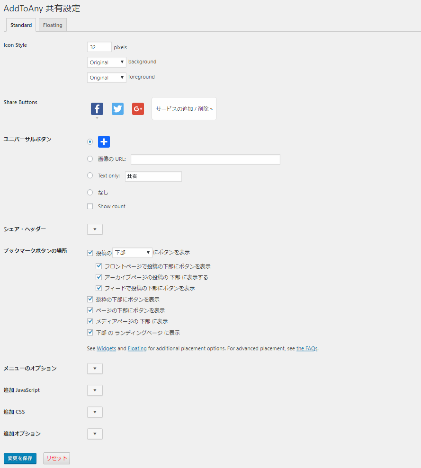Click the ユニバーサルボタン label

[x=27, y=139]
